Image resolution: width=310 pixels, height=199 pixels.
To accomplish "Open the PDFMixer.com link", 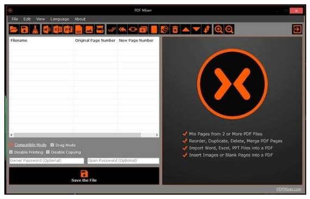I will [289, 189].
